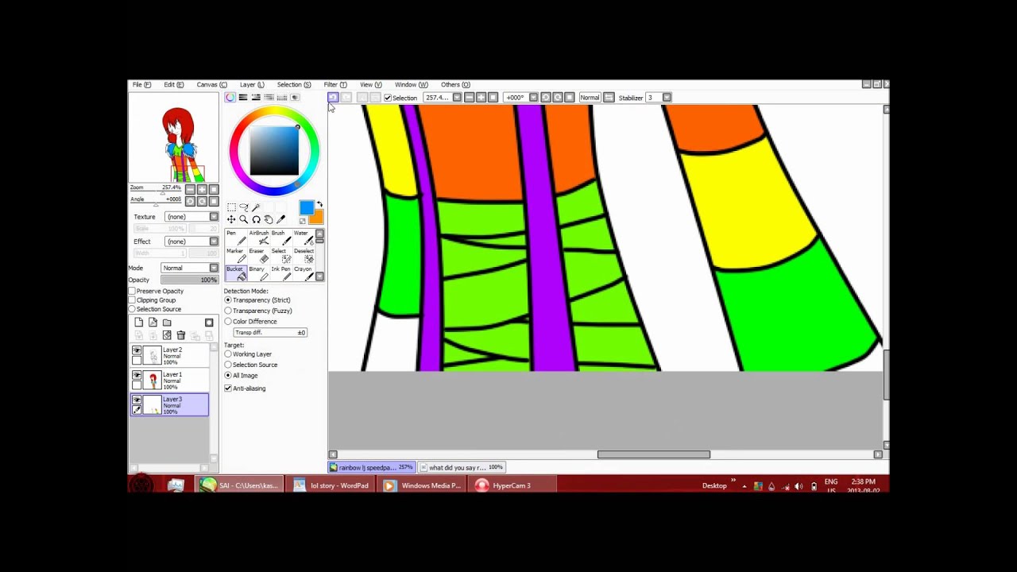Hide Layer 1 with its eye toggle
The width and height of the screenshot is (1017, 572).
(x=137, y=375)
